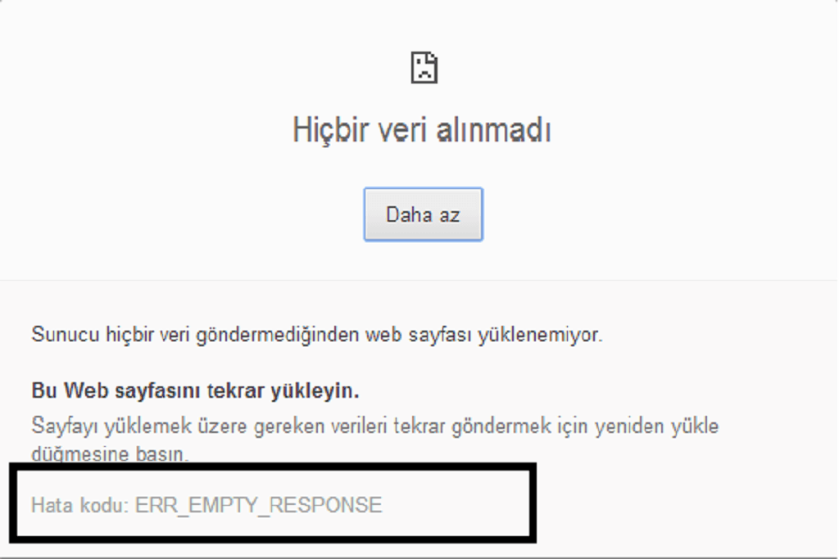This screenshot has width=839, height=559.
Task: Click the word göndermediğinden in the description
Action: coord(278,335)
